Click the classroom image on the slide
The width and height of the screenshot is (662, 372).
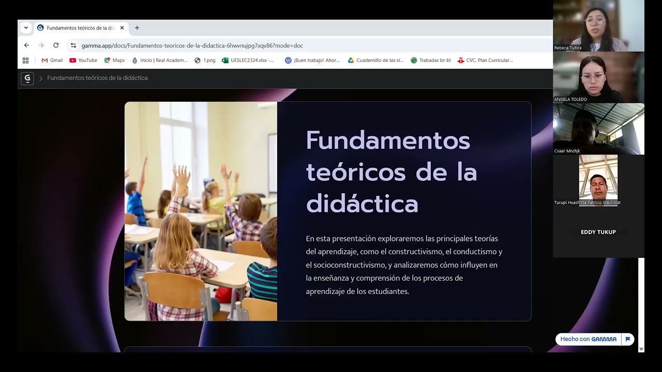pyautogui.click(x=201, y=211)
